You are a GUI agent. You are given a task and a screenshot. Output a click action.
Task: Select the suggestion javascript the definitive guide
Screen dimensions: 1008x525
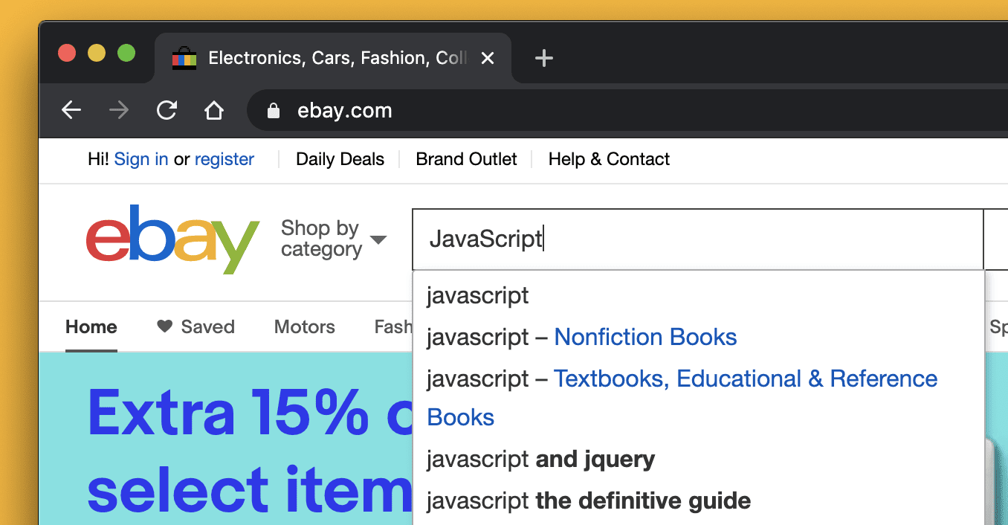point(587,500)
